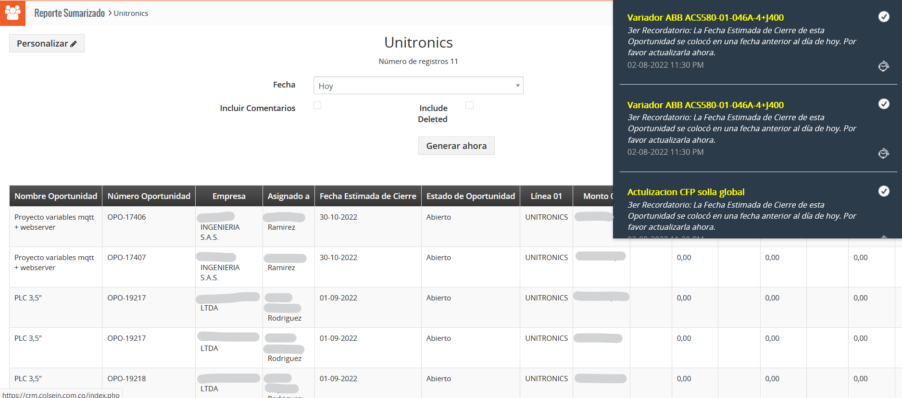The image size is (902, 398).
Task: Open the topmost Variador ABB ACS580 notification title
Action: coord(705,17)
